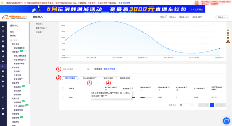The image size is (232, 126).
Task: Click the Alibaba.com logo
Action: pos(15,17)
